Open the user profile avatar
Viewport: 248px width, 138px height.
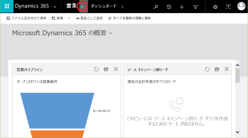[241, 6]
